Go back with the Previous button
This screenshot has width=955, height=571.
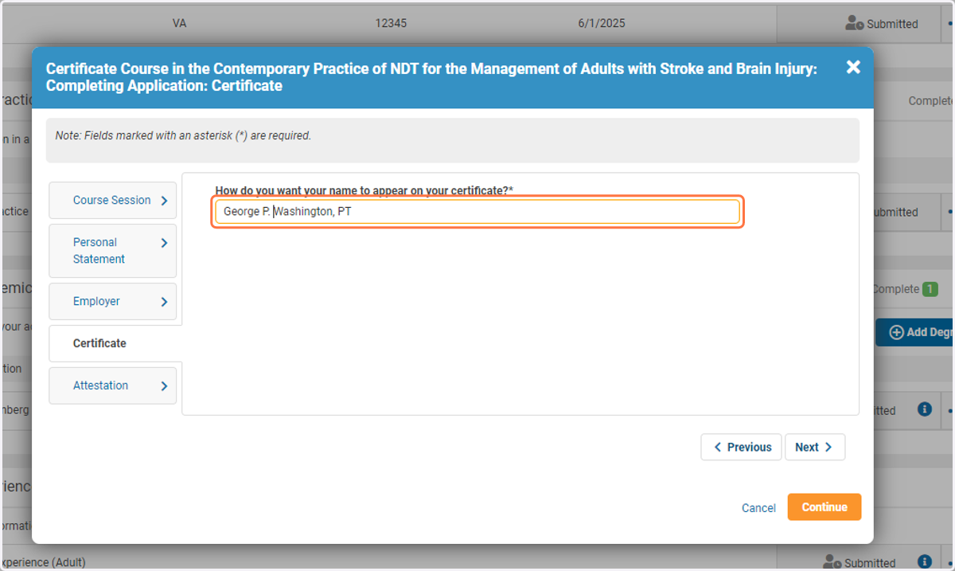click(x=741, y=447)
